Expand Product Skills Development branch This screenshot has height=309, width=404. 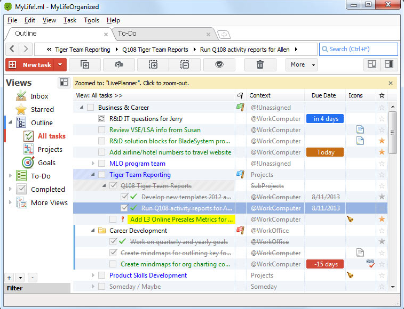(x=93, y=275)
